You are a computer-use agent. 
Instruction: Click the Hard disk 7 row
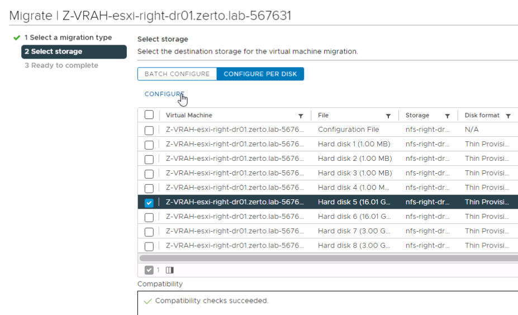pyautogui.click(x=354, y=231)
